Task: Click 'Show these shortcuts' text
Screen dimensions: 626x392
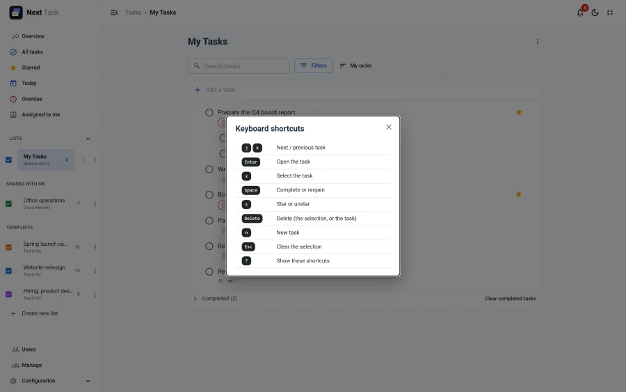Action: (303, 260)
